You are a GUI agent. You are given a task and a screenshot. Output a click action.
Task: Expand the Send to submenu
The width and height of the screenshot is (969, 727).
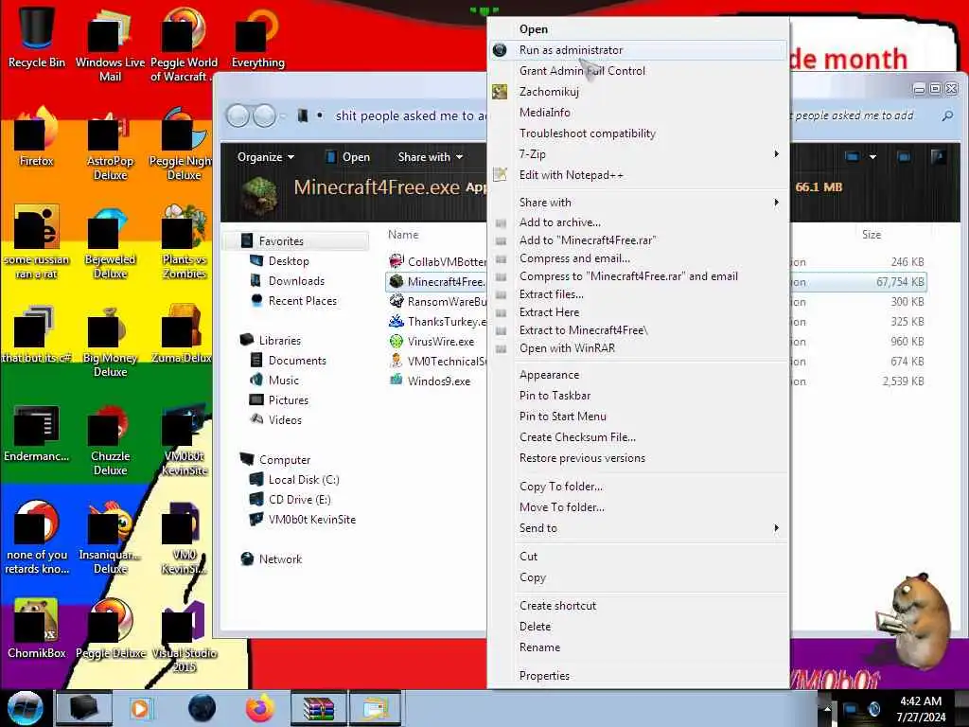pos(639,528)
